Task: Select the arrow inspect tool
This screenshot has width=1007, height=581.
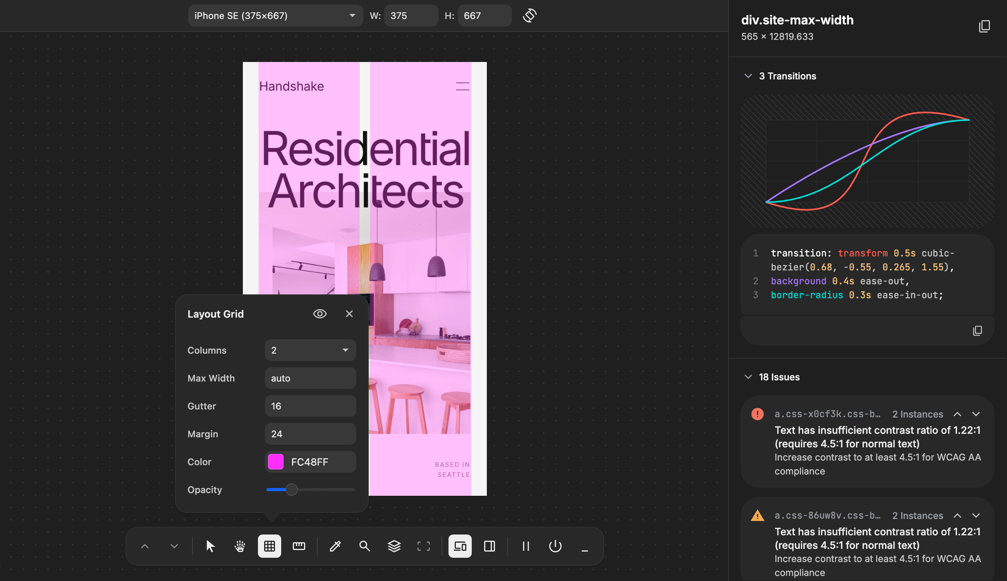Action: pos(210,546)
